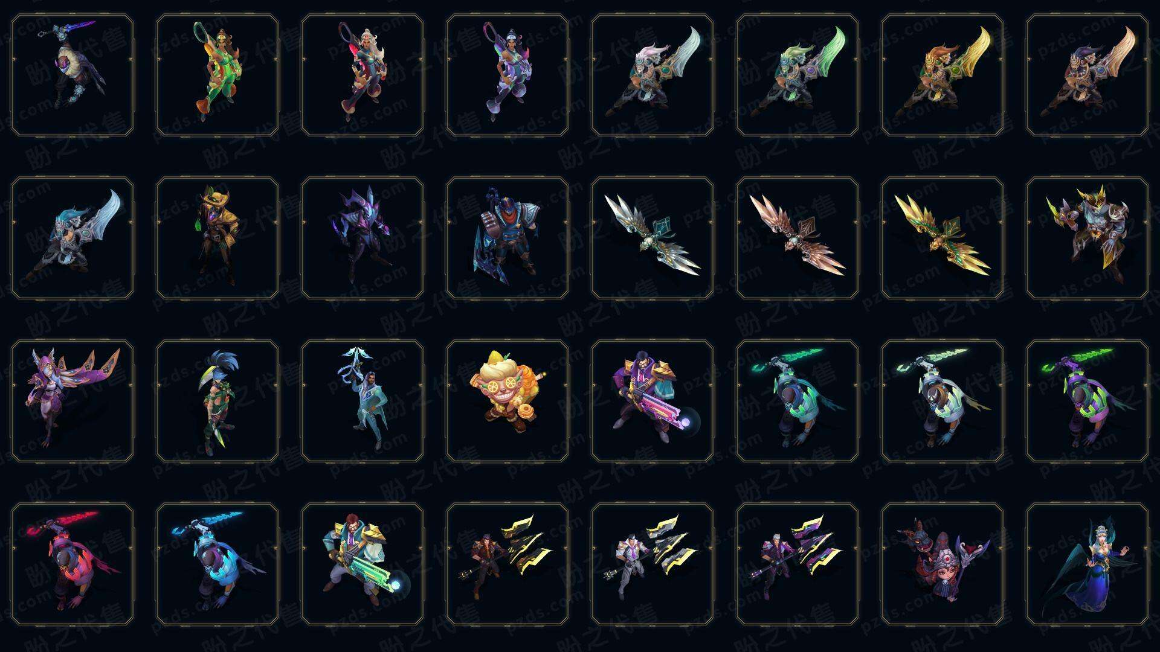Open the gold-horned armored brute skin
Screen dimensions: 1160x652
1087,238
